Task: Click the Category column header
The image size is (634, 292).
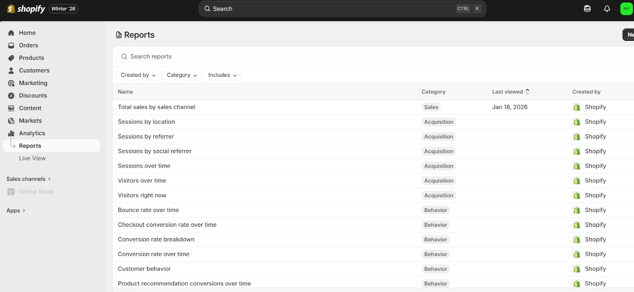Action: pos(433,92)
